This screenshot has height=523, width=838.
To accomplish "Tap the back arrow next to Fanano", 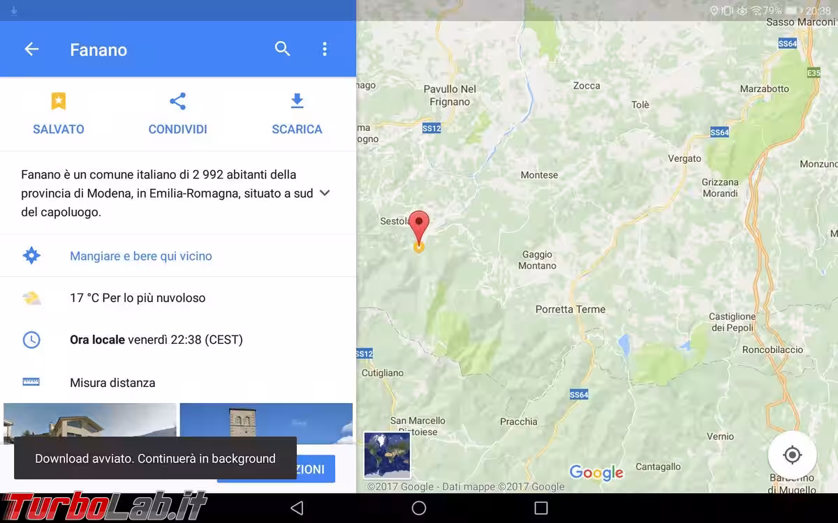I will pyautogui.click(x=31, y=49).
